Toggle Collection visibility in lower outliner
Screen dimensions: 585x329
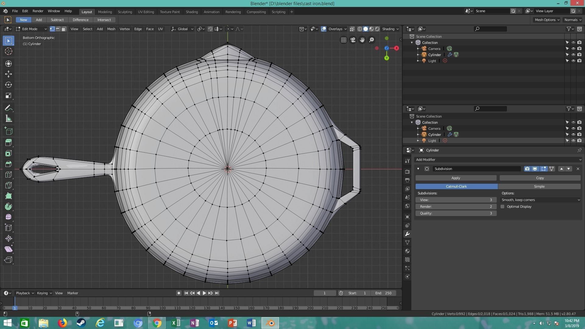(x=573, y=122)
